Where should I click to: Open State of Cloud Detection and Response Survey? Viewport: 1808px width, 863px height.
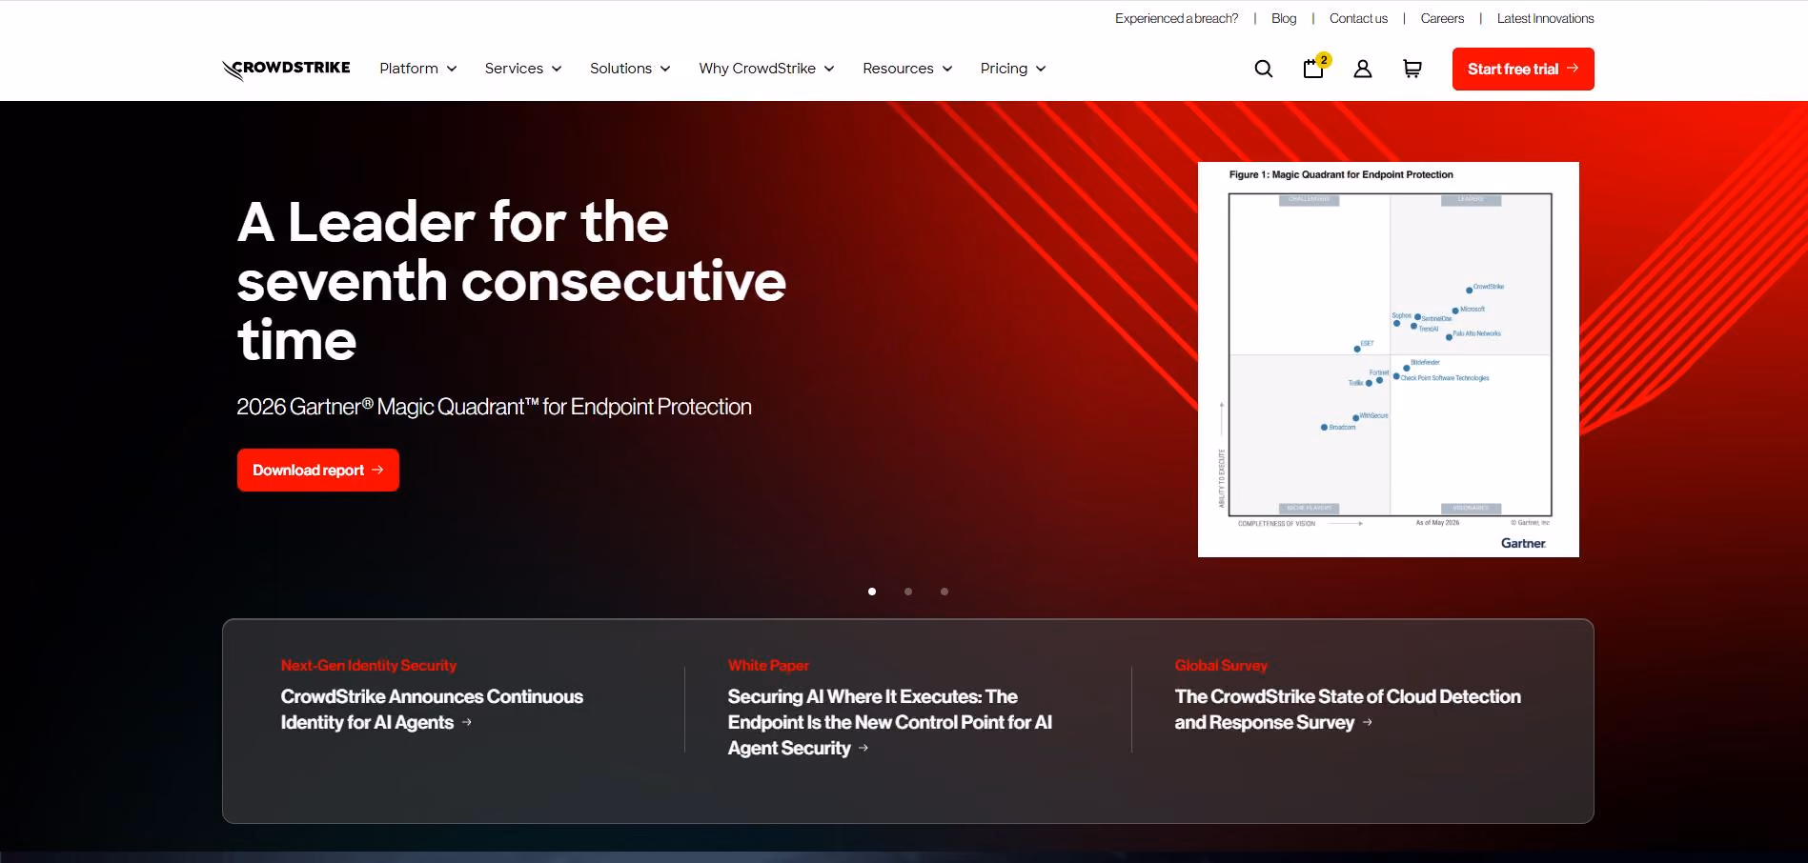(x=1348, y=710)
